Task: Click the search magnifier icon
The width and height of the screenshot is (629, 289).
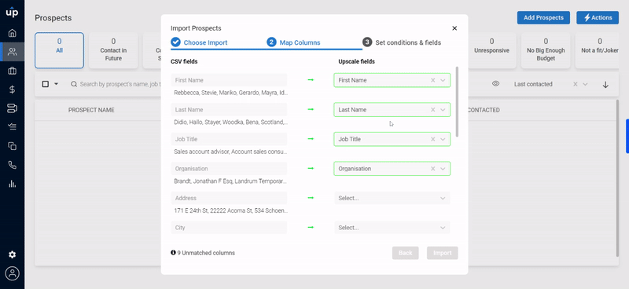Action: point(74,84)
